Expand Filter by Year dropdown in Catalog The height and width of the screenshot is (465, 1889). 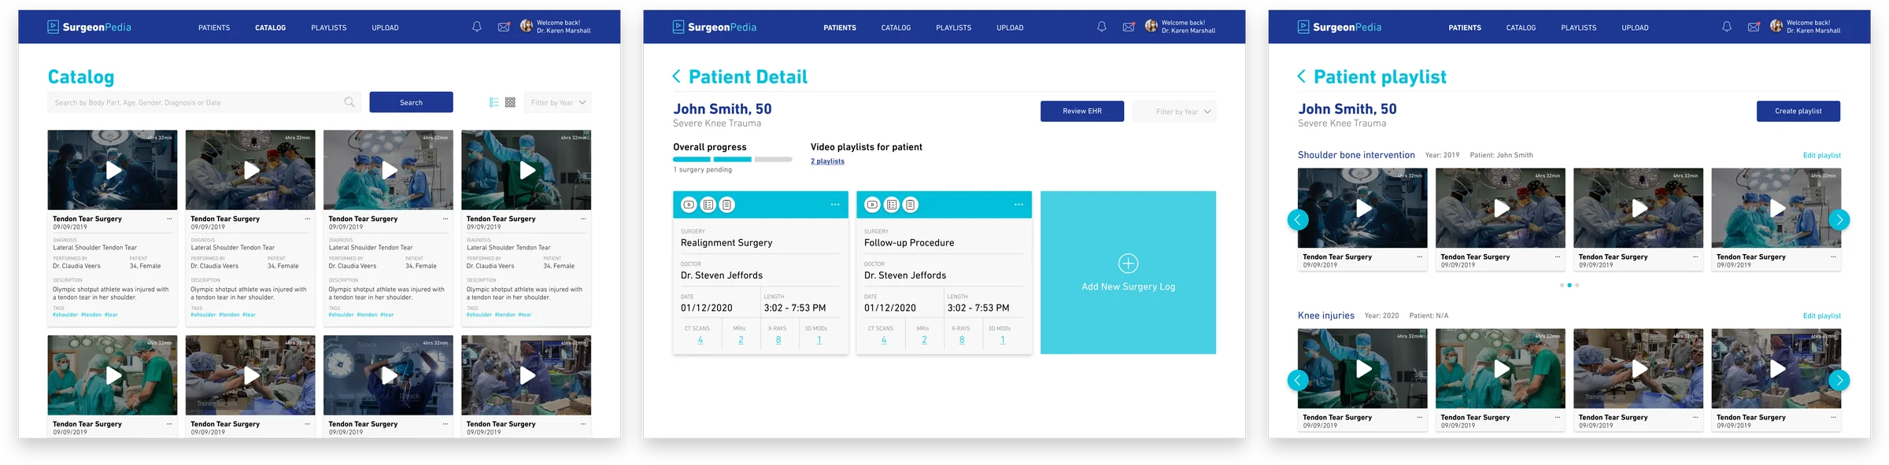[x=557, y=102]
